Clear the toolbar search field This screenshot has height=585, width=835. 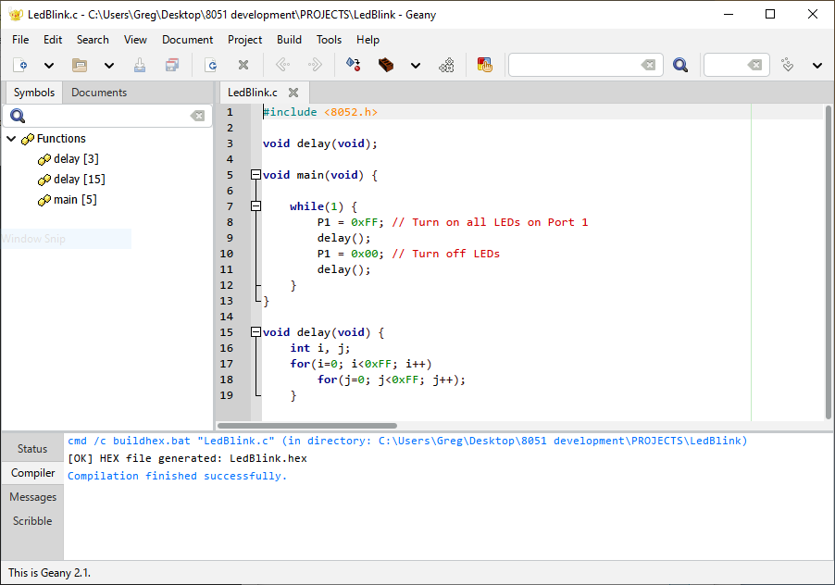pyautogui.click(x=648, y=65)
